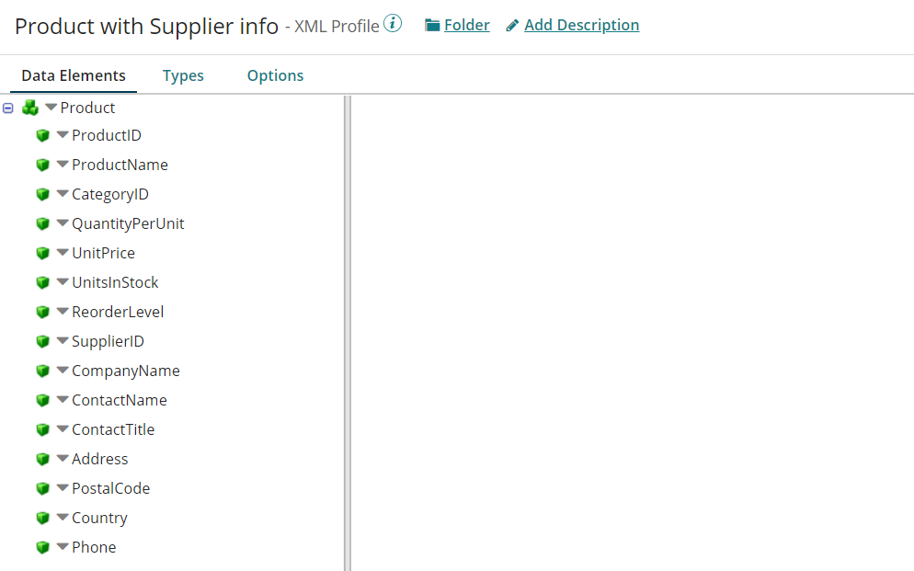914x571 pixels.
Task: Collapse the Product root tree node
Action: [x=8, y=108]
